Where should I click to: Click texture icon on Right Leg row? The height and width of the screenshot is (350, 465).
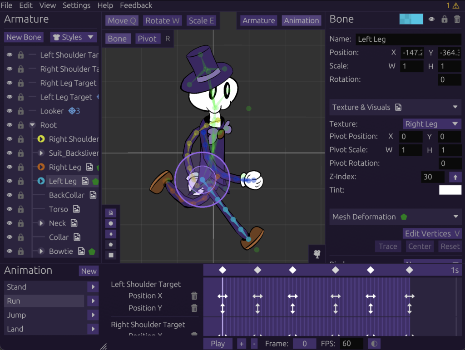89,167
